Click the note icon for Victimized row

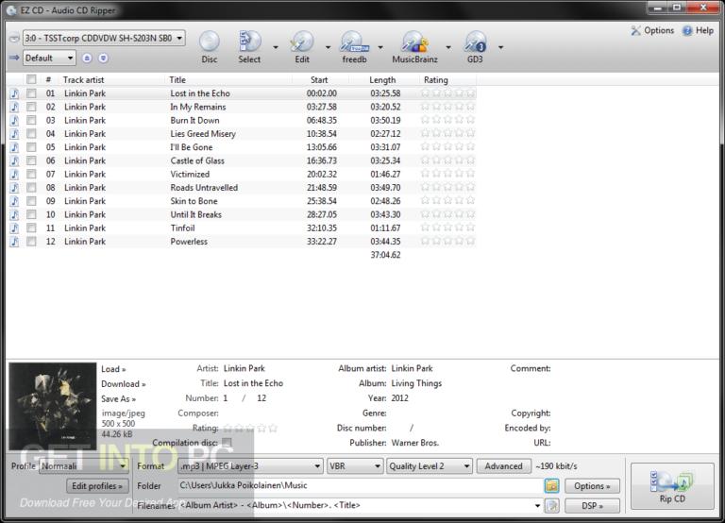[x=15, y=175]
